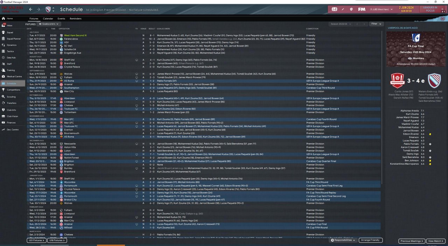Click the Opposition column header
This screenshot has width=448, height=246.
click(64, 29)
